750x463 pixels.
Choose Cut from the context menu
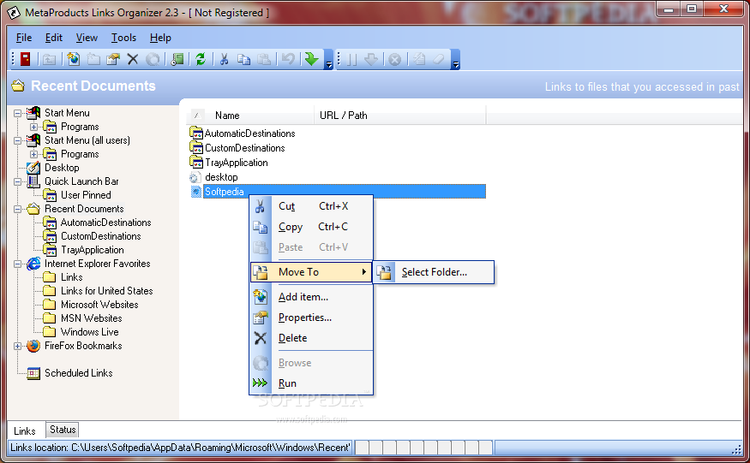pos(311,206)
